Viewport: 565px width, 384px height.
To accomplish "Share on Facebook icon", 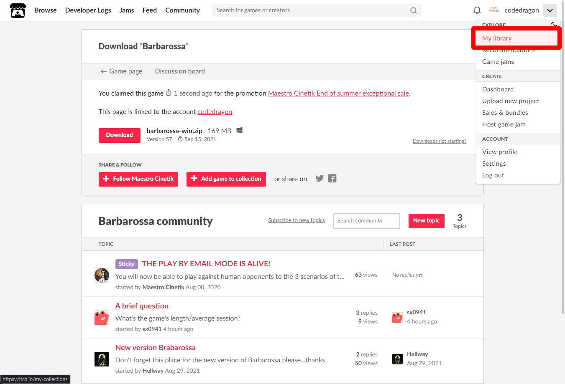I will (332, 179).
